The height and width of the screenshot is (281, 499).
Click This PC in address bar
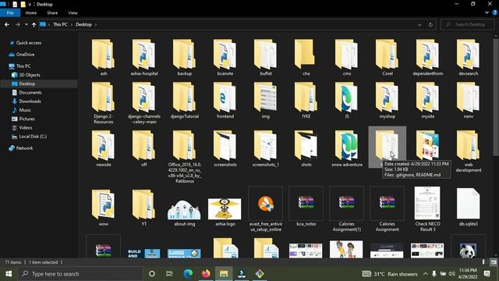[60, 24]
